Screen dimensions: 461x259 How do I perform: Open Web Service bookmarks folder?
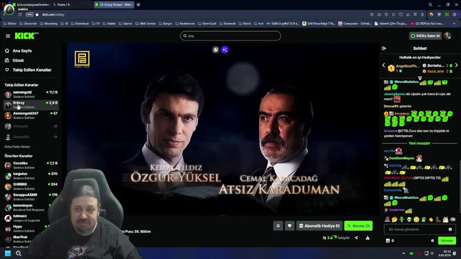coord(146,23)
